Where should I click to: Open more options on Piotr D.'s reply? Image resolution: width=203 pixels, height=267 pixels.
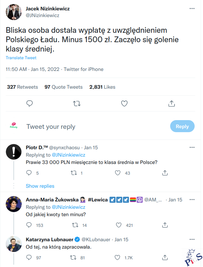tap(192, 147)
